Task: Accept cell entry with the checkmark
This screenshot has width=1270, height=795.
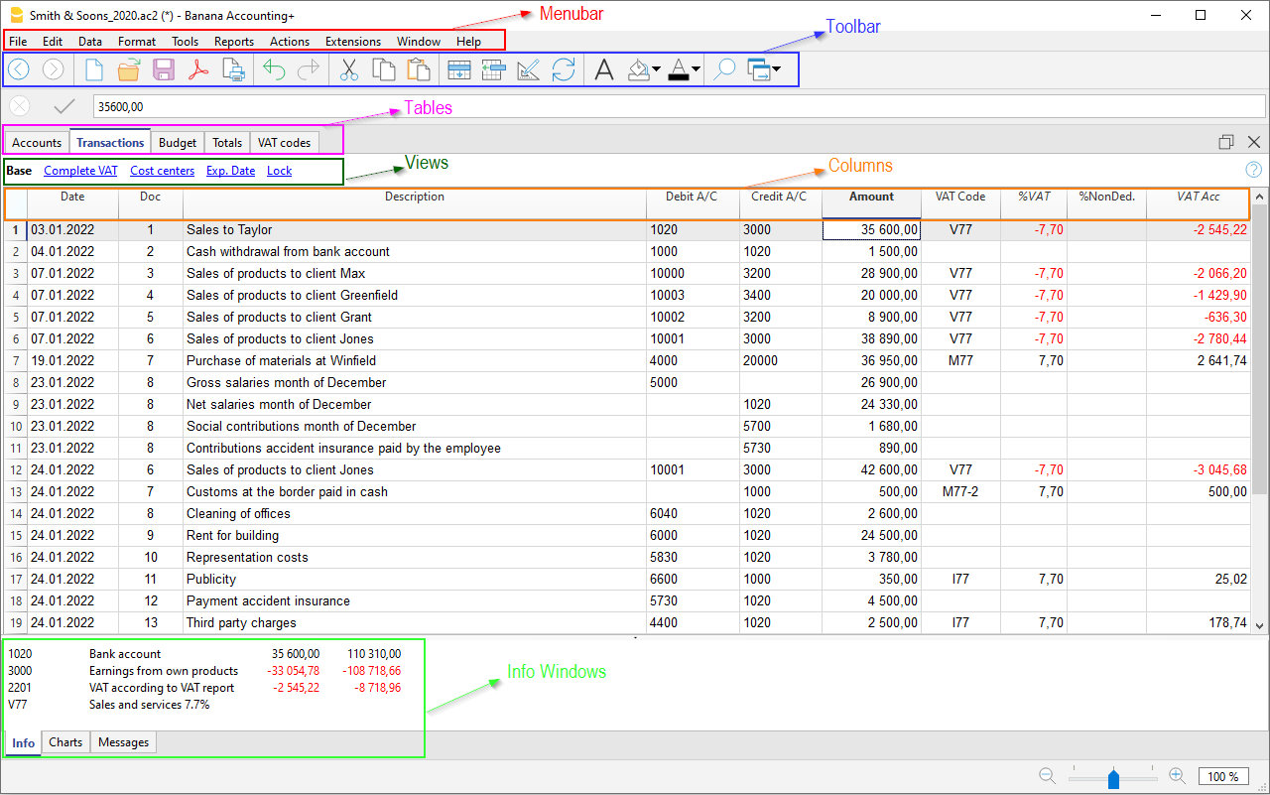Action: (64, 106)
